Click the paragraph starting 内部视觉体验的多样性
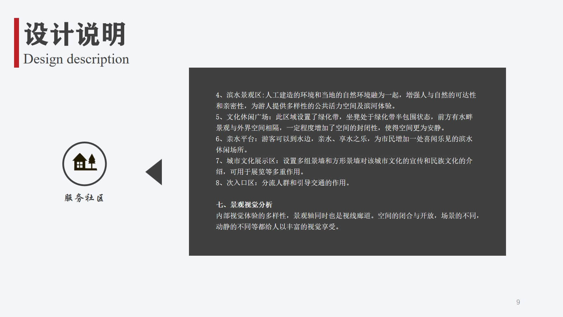563x317 pixels. point(348,216)
